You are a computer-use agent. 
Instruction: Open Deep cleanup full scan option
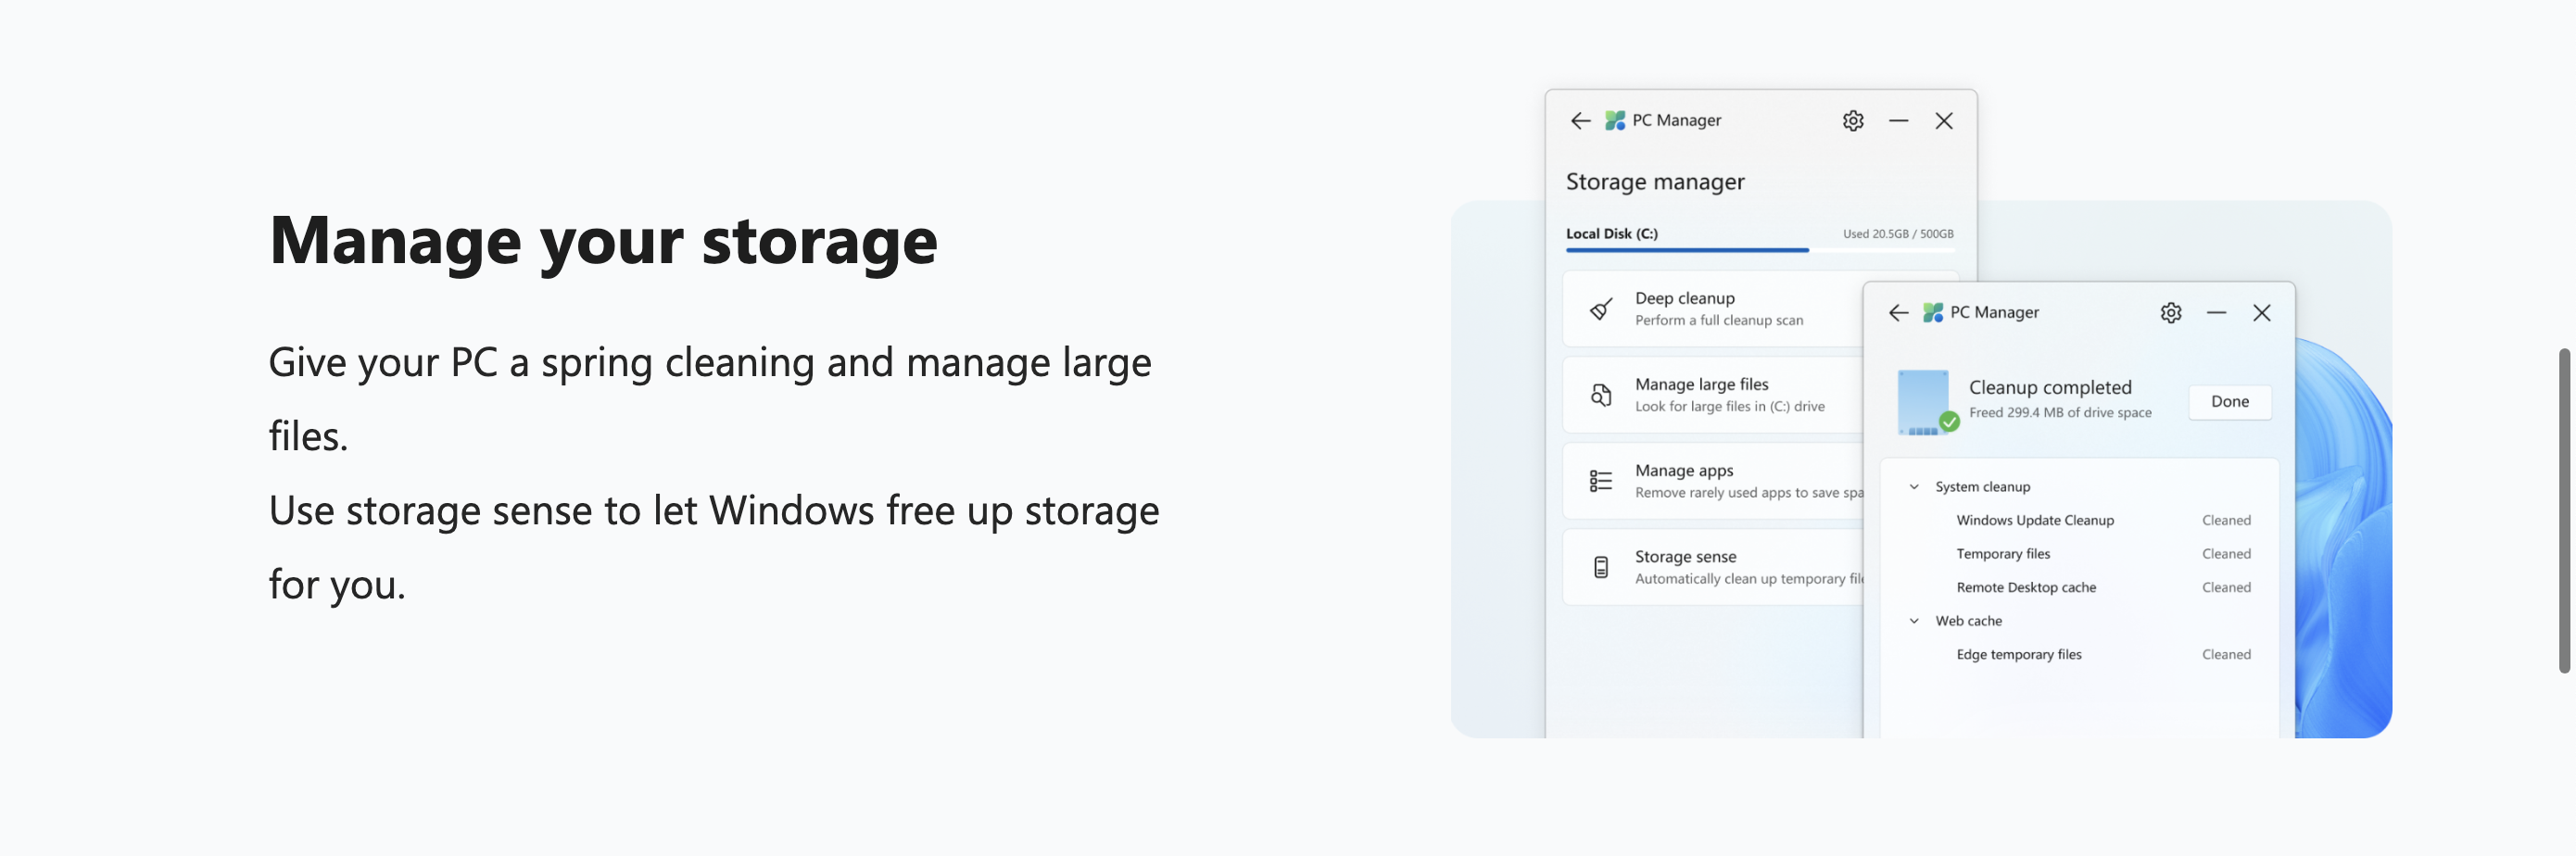(1718, 309)
